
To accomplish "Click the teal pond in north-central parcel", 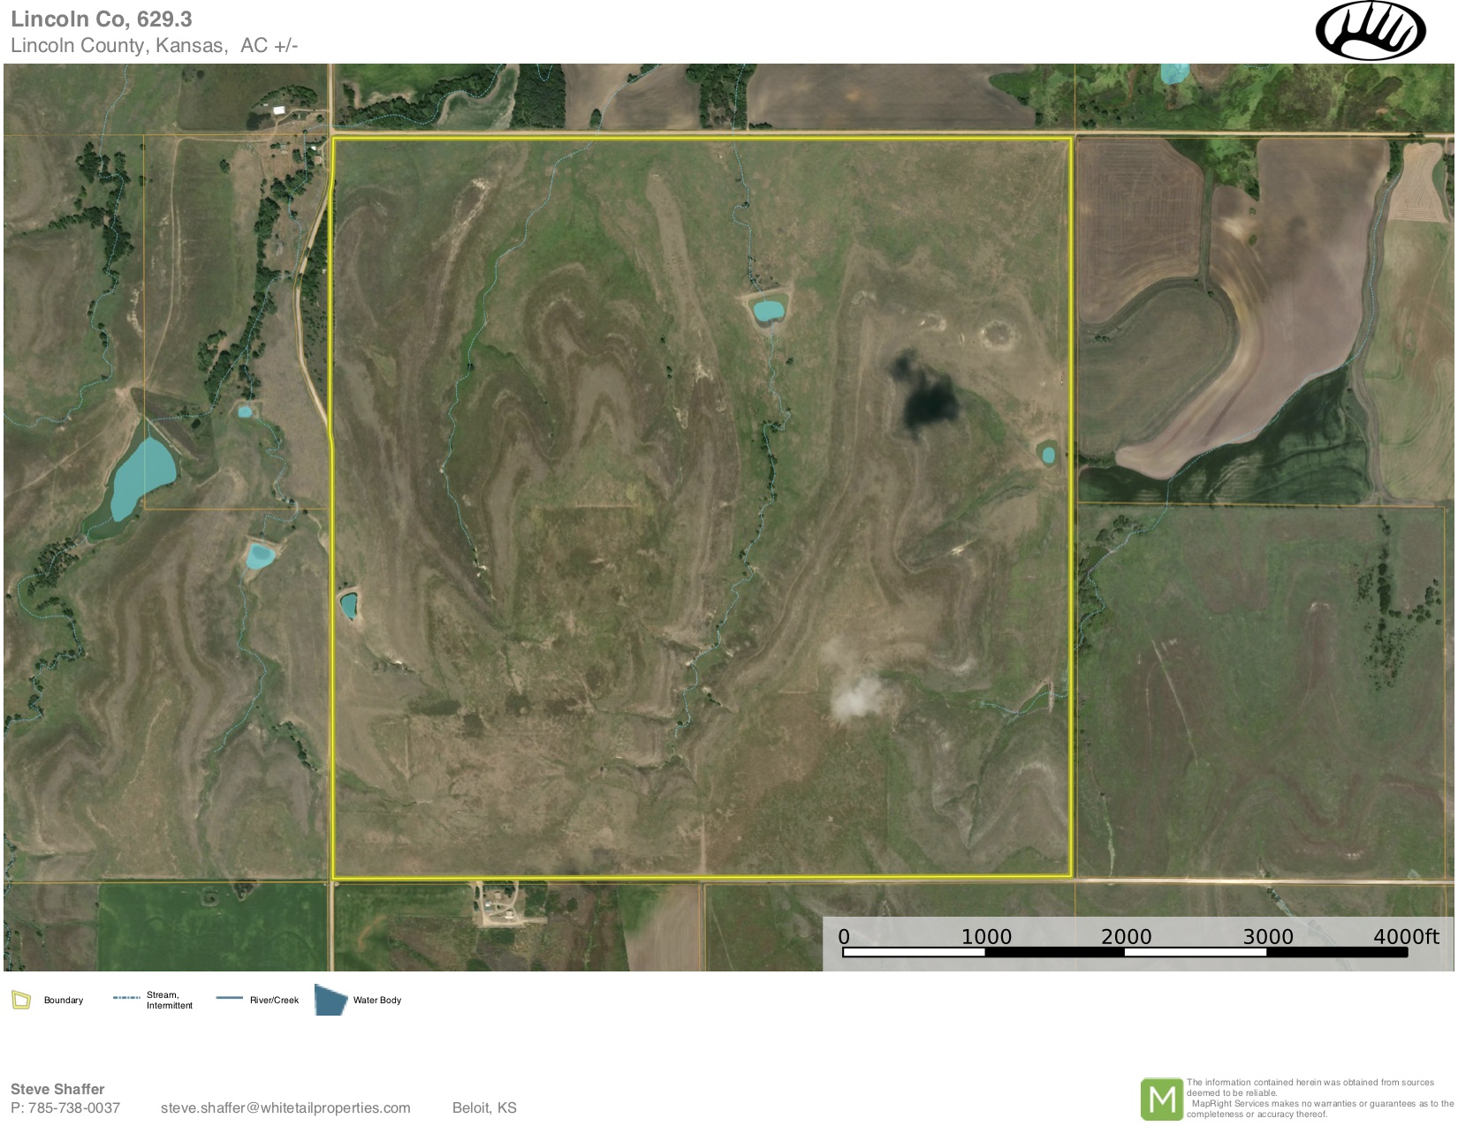I will 767,310.
